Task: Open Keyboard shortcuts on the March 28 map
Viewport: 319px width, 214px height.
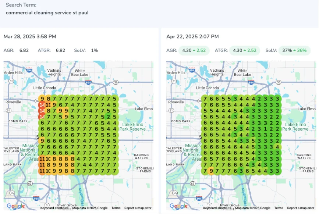Action: (54, 208)
